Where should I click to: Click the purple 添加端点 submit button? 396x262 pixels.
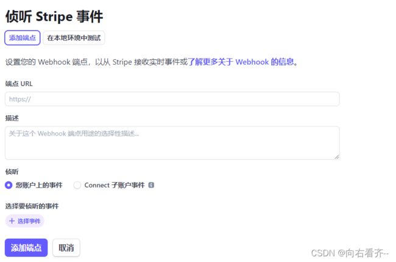26,247
